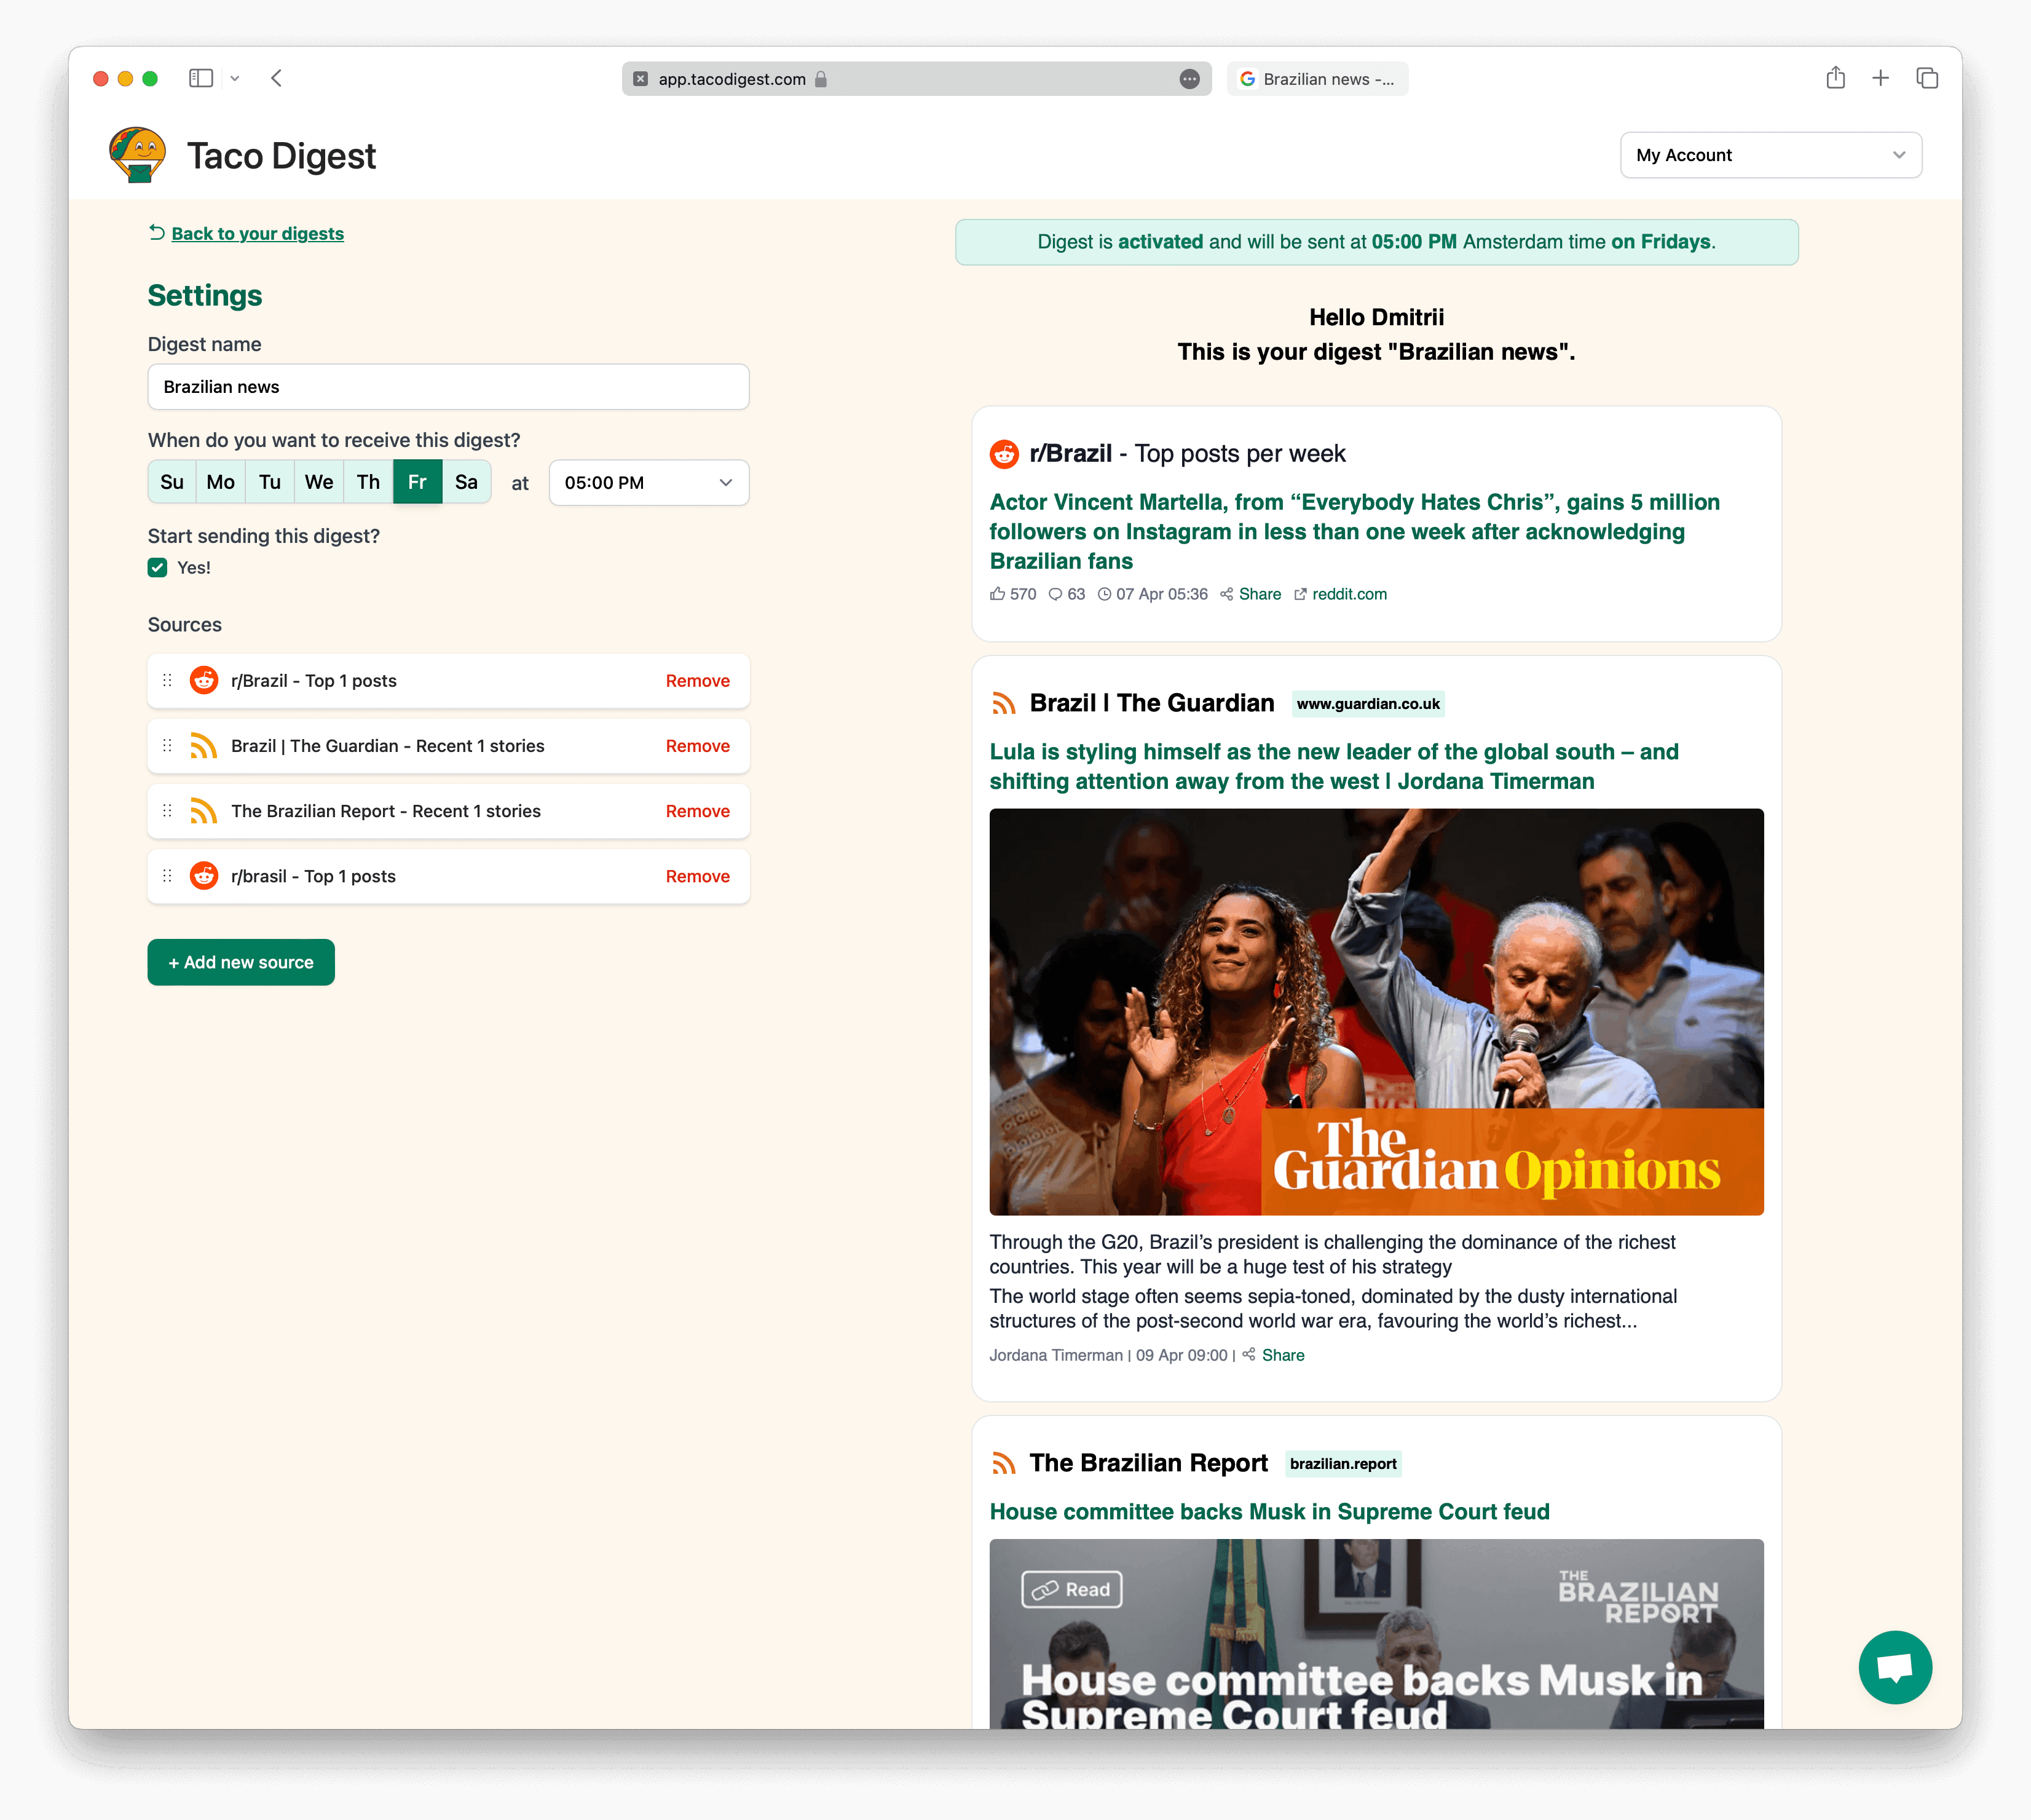Open the My Account dropdown

pos(1770,155)
